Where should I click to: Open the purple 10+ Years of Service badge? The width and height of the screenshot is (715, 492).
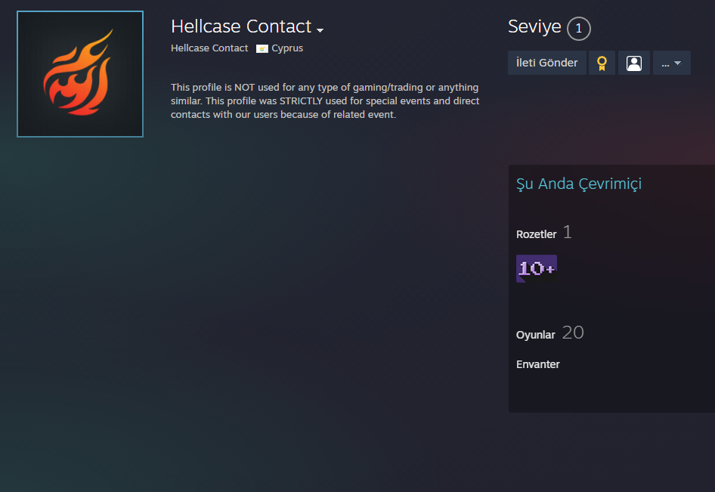tap(537, 268)
